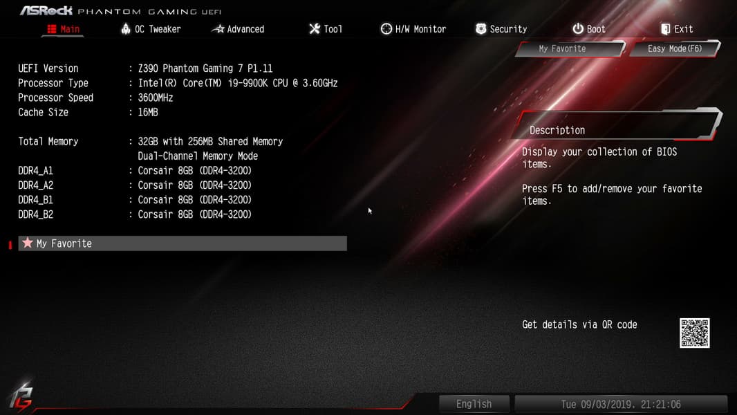Click the ASRock Phantom Gaming logo
Screen dimensions: 737x415
point(120,10)
